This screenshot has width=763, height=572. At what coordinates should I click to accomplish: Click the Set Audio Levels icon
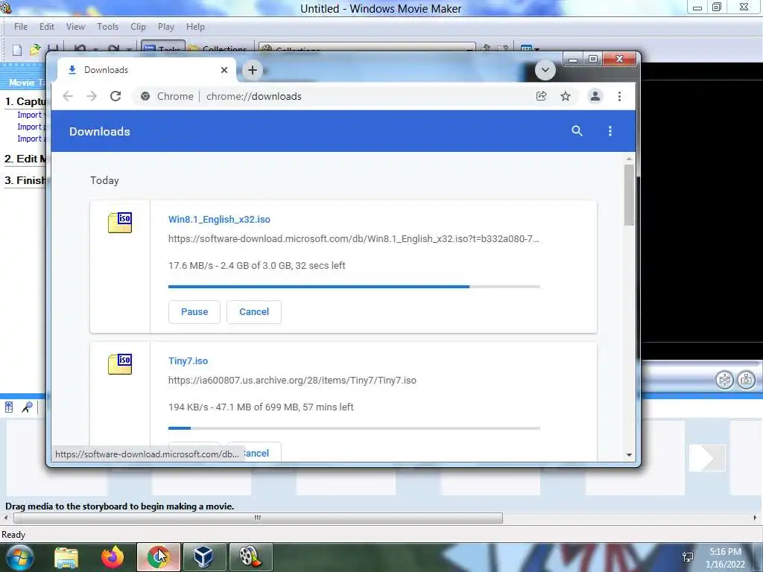[9, 407]
